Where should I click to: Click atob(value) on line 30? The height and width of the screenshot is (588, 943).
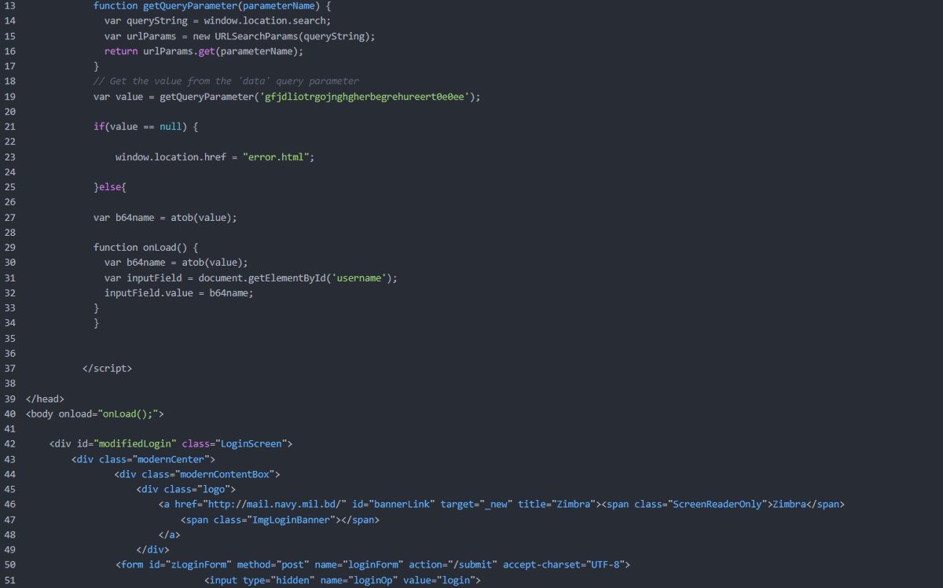pos(211,263)
